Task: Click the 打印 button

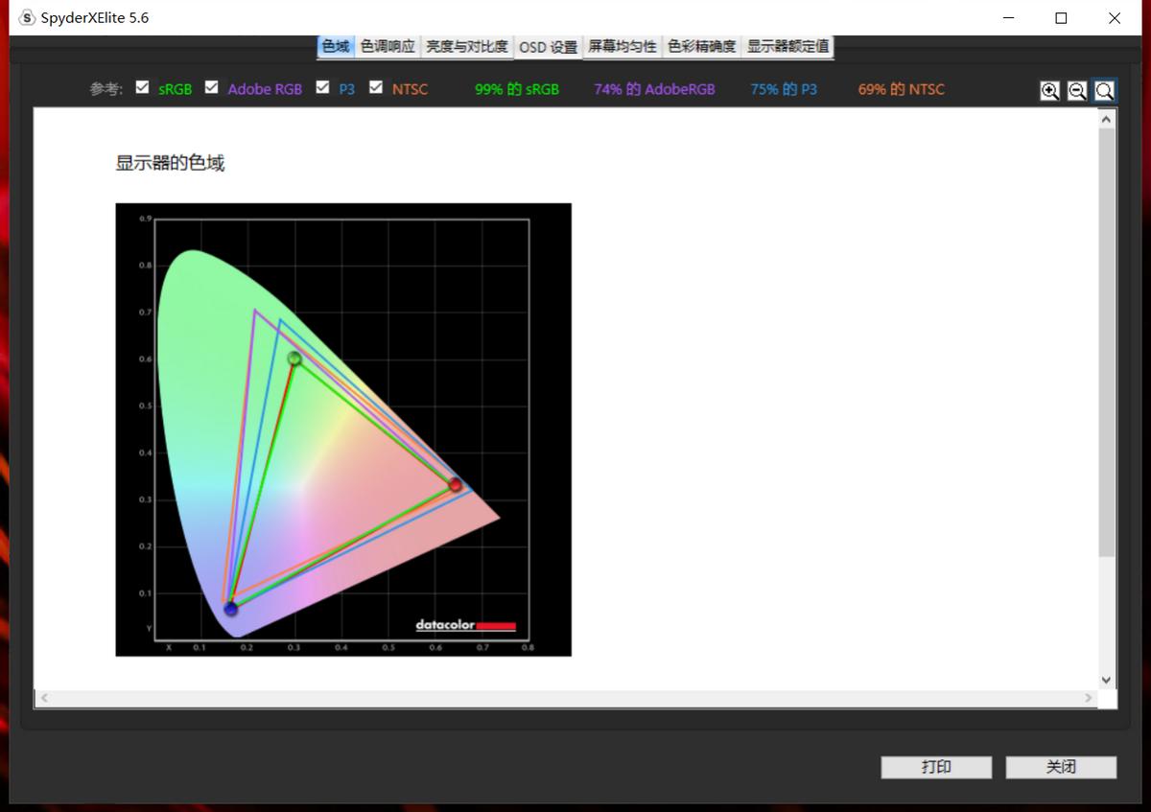Action: (x=936, y=767)
